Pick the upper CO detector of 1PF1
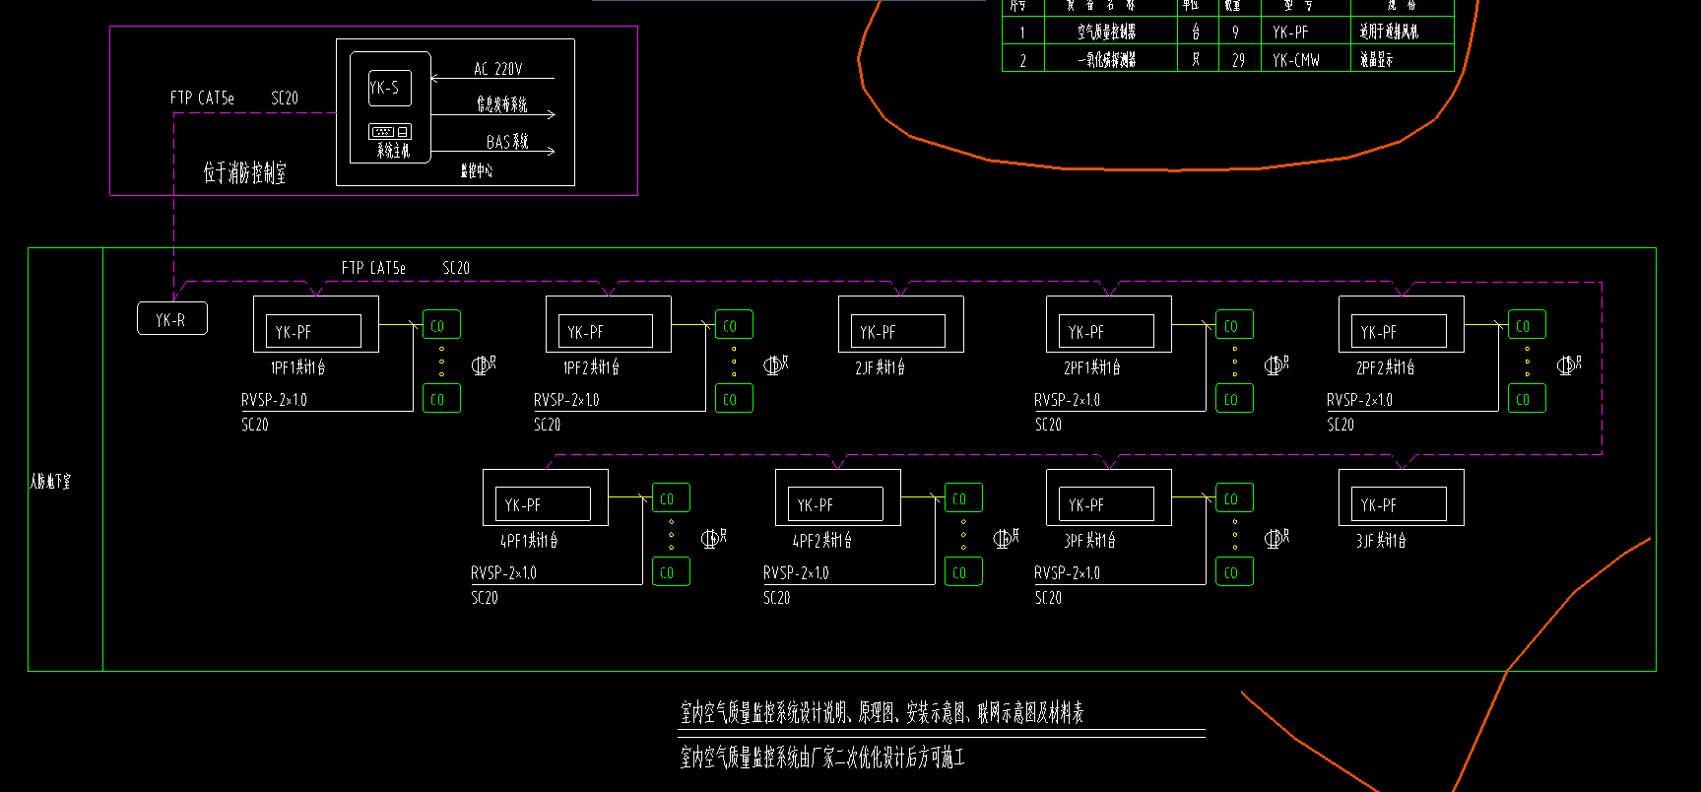 [441, 325]
